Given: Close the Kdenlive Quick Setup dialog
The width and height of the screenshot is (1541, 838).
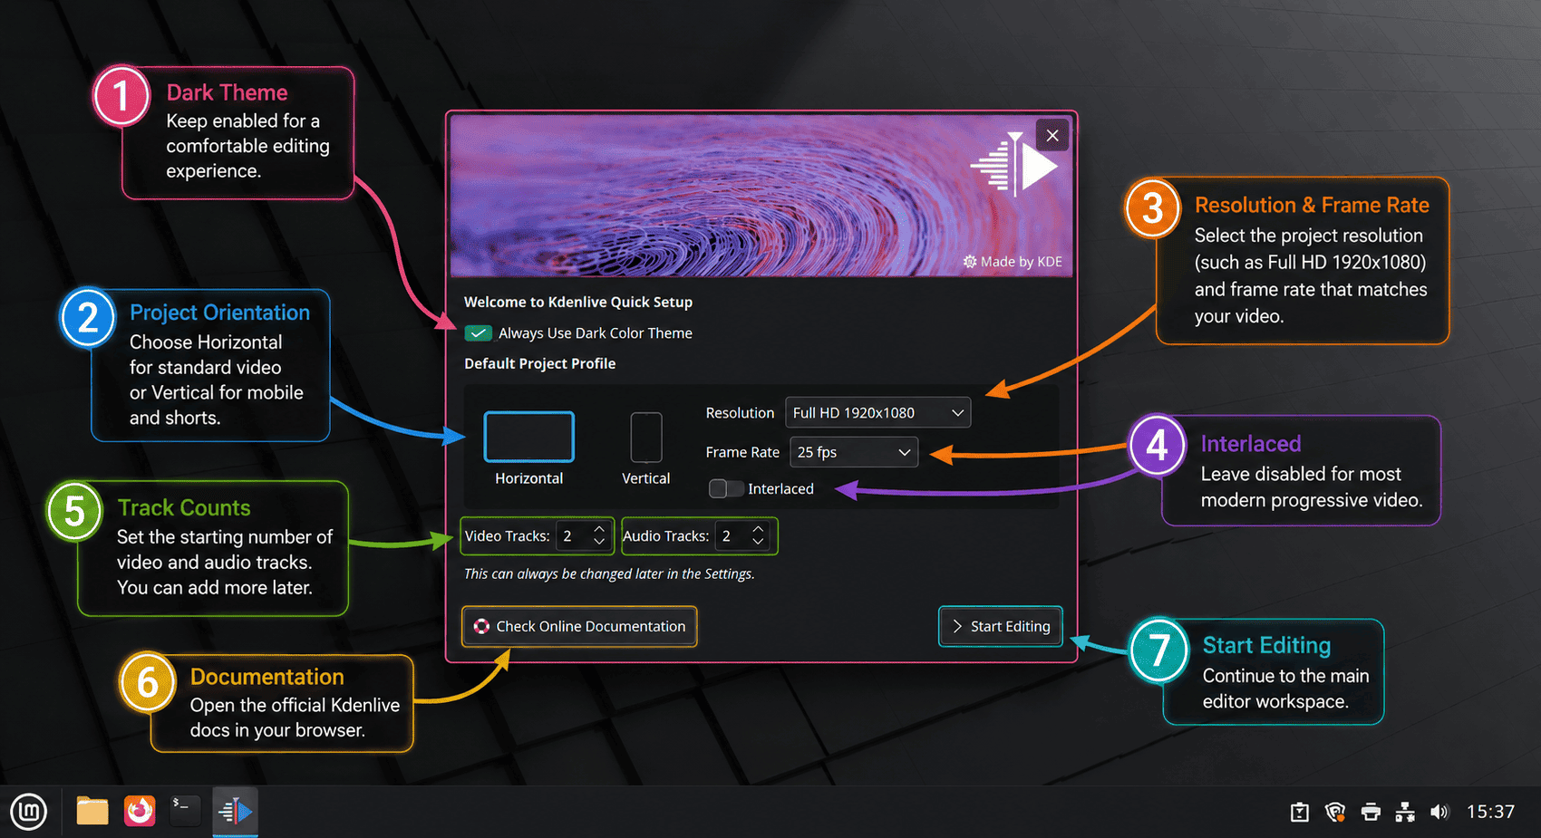Looking at the screenshot, I should pos(1052,135).
